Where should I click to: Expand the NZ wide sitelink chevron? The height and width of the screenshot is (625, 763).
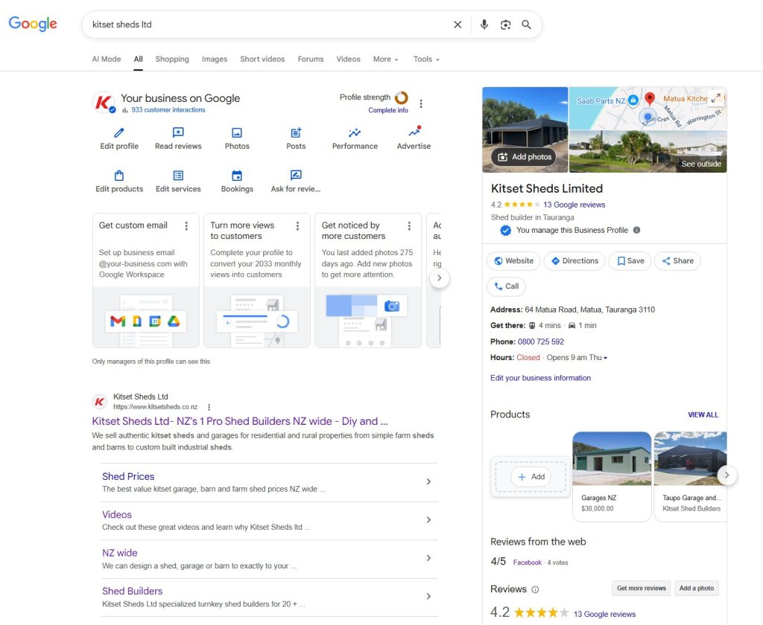click(428, 558)
